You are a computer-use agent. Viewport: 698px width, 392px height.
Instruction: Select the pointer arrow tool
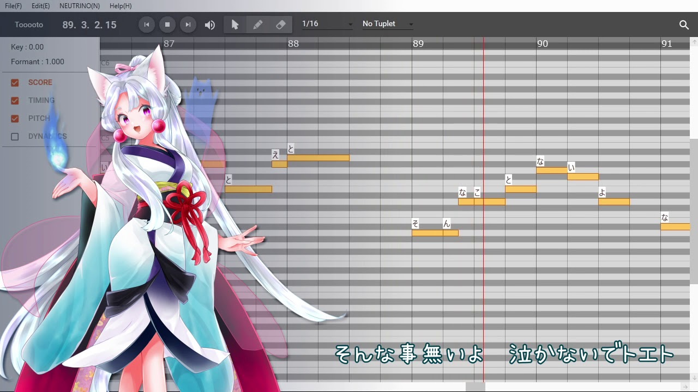[235, 24]
